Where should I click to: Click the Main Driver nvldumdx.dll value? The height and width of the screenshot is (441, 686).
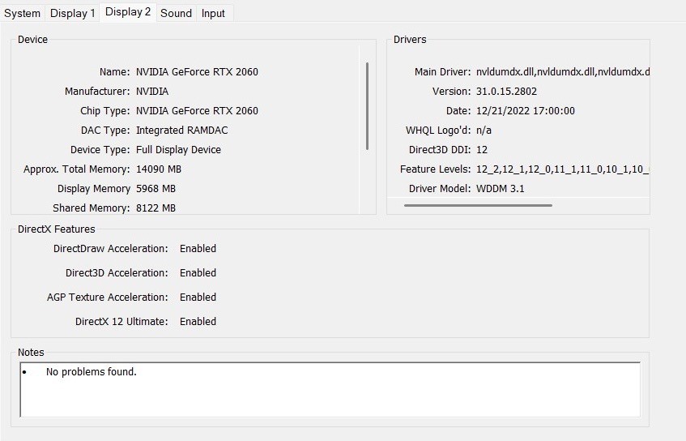[563, 72]
